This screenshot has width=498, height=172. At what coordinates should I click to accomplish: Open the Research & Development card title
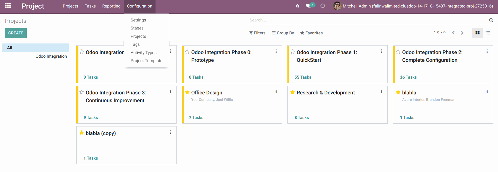click(x=326, y=93)
